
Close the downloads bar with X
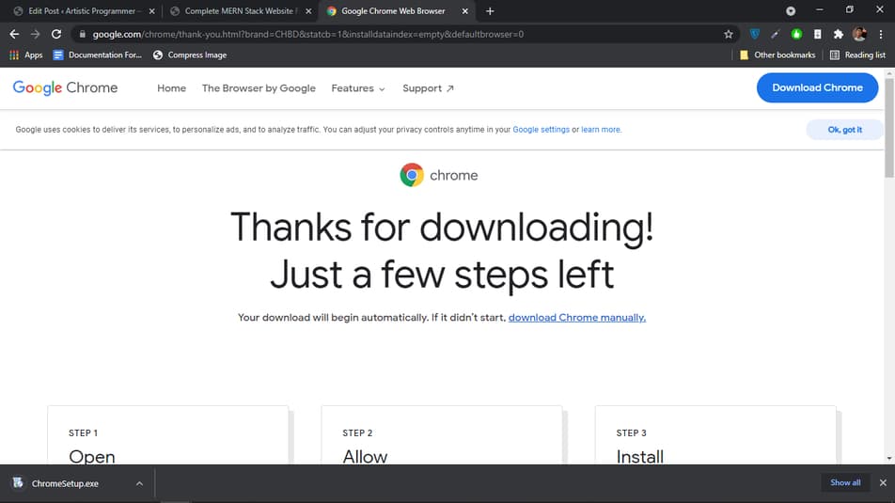point(883,483)
